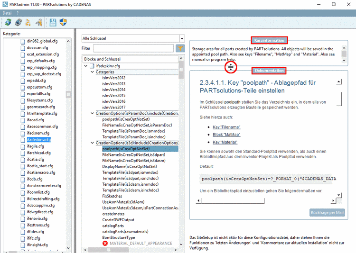Click the category list scroll-down arrow
This screenshot has width=356, height=253.
68,248
